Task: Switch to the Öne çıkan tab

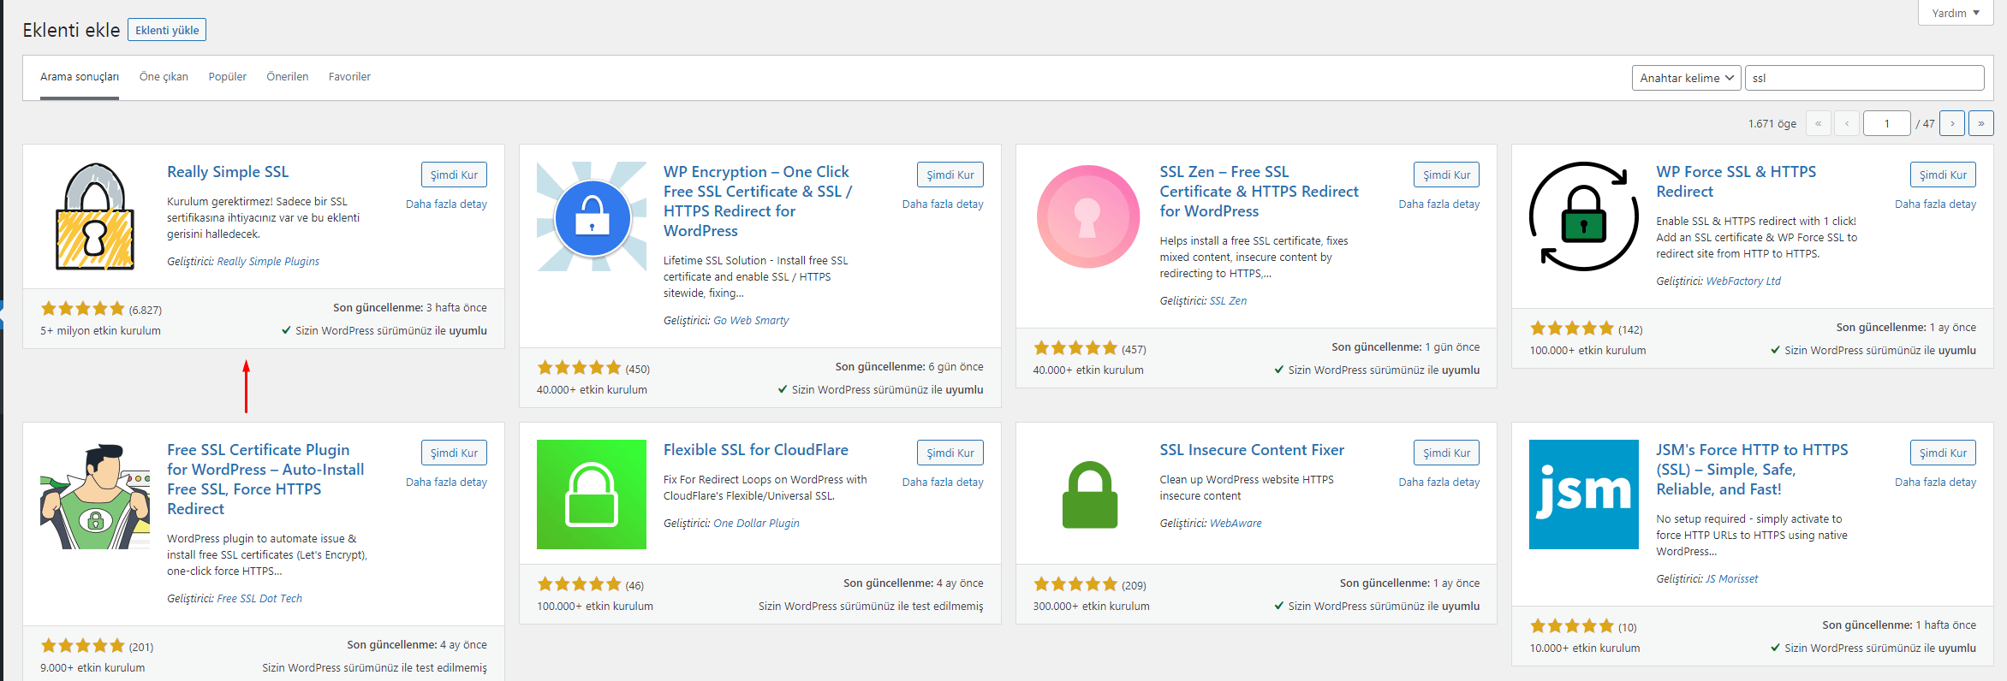Action: (164, 77)
